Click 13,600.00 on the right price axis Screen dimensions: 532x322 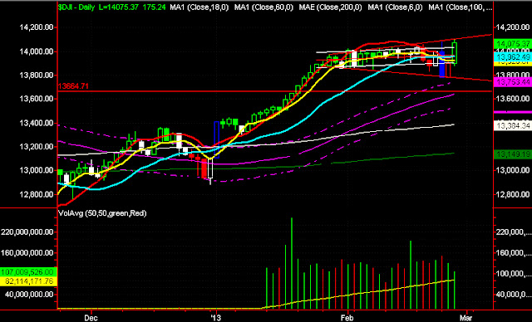click(513, 99)
